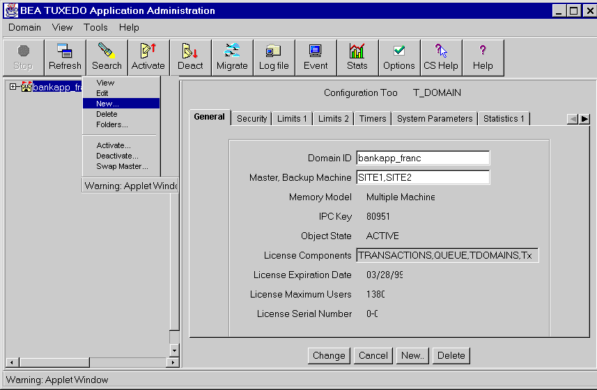Click the Deact toolbar icon

pos(190,58)
